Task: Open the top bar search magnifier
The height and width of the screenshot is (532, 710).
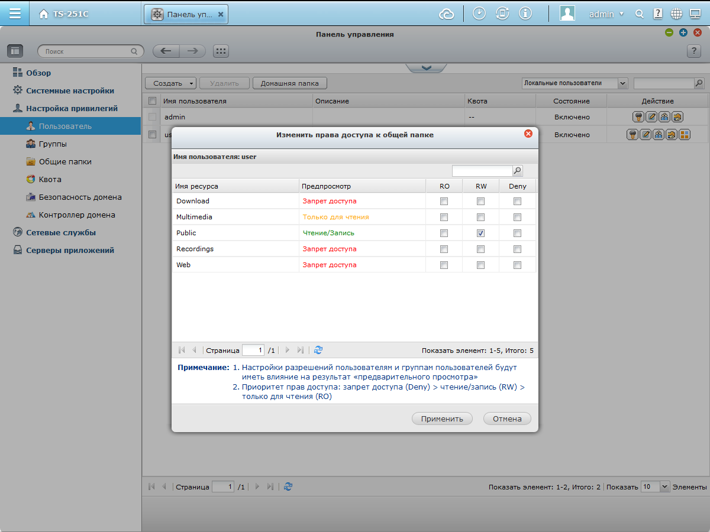Action: (x=640, y=14)
